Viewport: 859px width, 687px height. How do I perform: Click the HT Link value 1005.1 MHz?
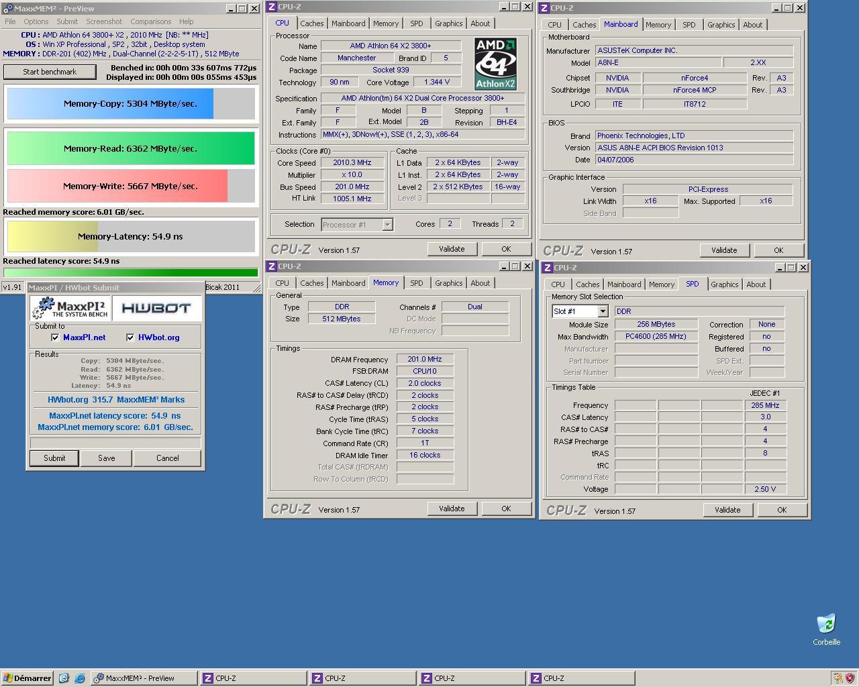click(352, 199)
